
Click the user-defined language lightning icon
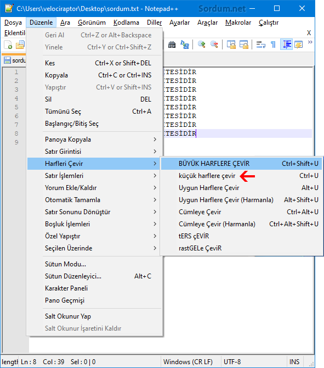299,44
